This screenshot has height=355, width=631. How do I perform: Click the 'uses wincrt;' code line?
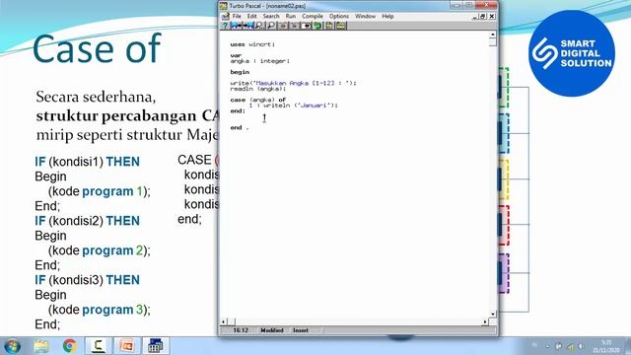click(x=252, y=44)
